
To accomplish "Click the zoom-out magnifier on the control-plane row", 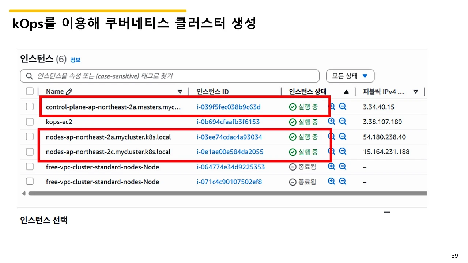I will click(x=342, y=106).
